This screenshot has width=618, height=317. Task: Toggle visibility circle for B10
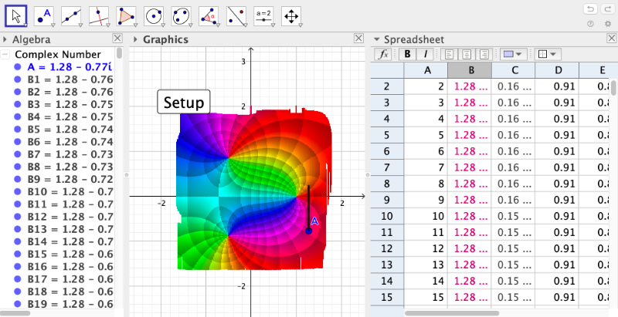pos(17,191)
